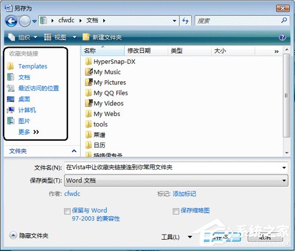
Task: Select the 菜谱 folder
Action: (99, 135)
